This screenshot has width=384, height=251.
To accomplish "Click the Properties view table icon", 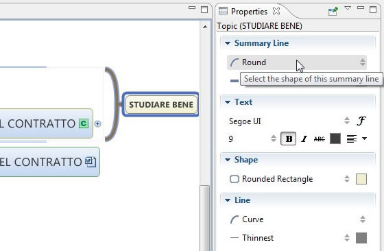I will point(223,11).
